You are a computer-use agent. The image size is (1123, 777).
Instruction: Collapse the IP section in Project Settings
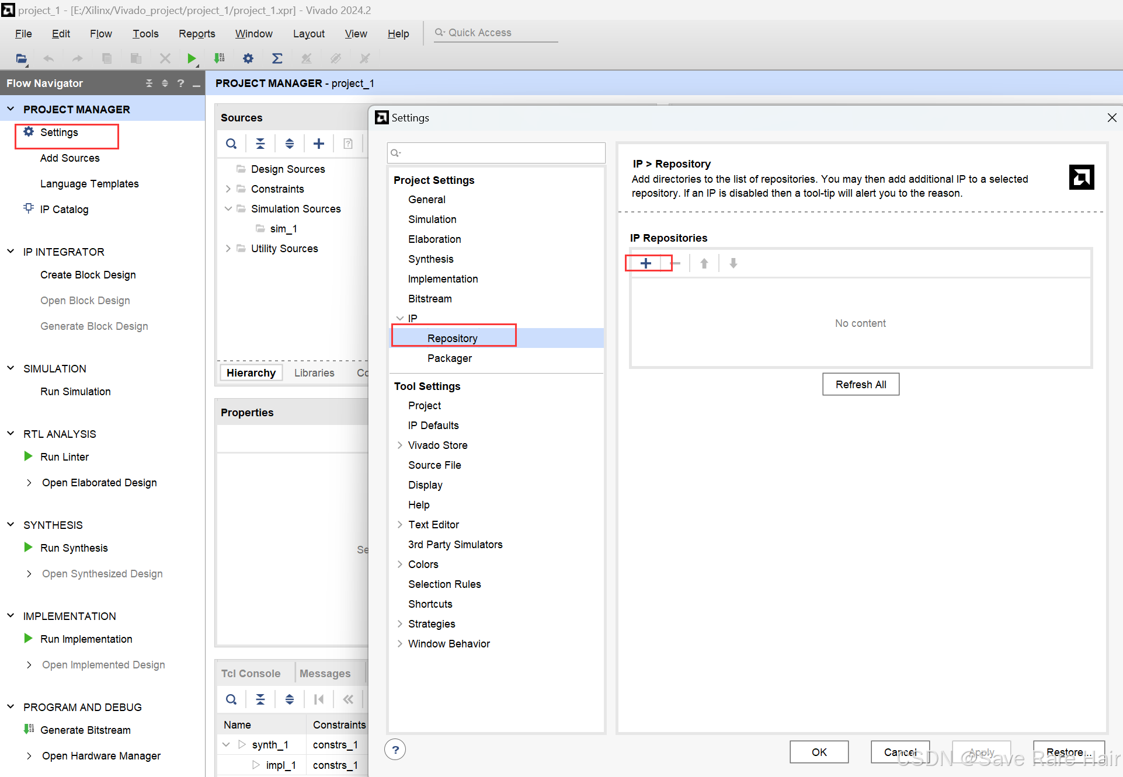[x=400, y=318]
